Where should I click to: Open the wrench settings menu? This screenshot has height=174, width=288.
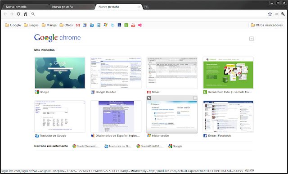(x=283, y=14)
